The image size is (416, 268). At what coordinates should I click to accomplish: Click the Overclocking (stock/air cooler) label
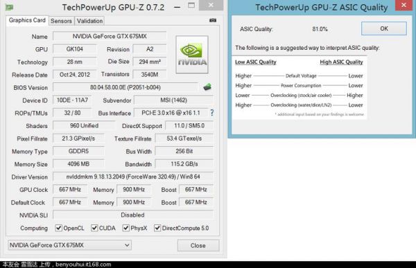[301, 95]
